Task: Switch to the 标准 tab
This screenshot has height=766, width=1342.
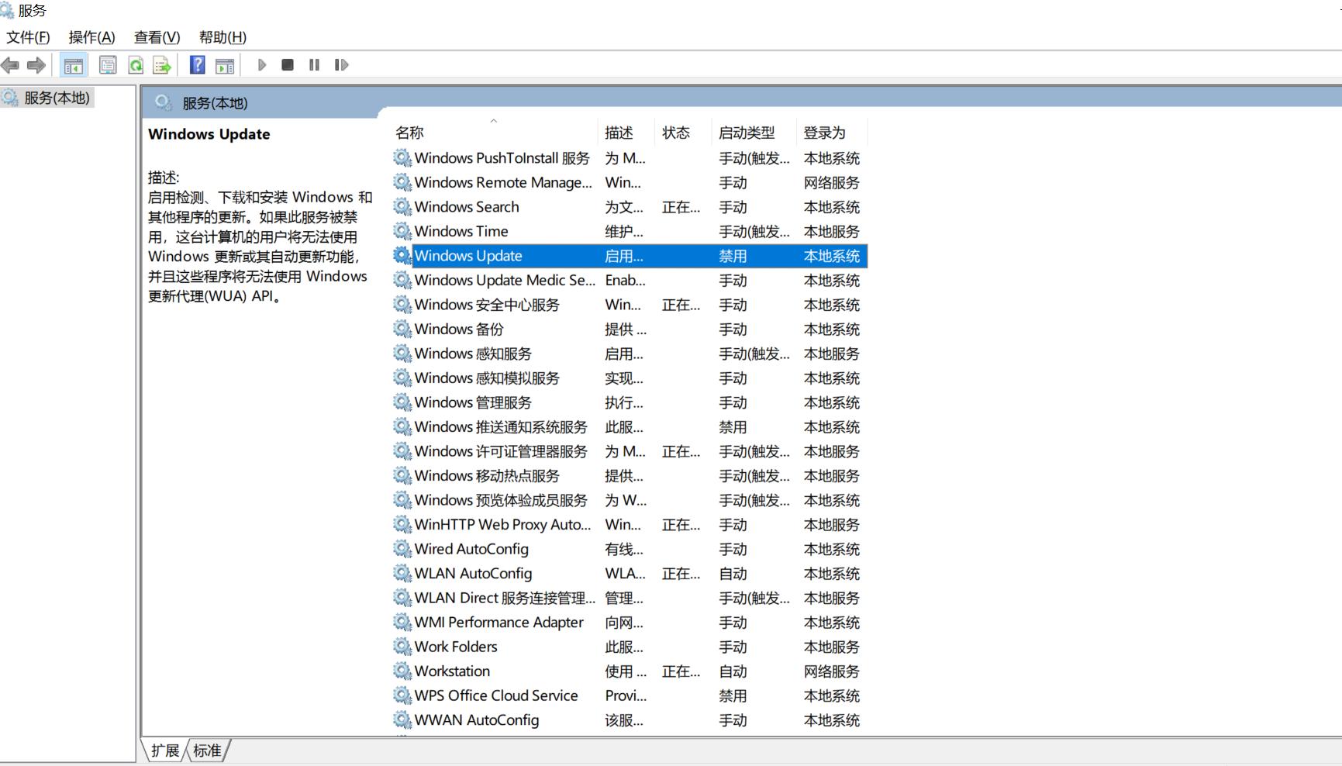Action: [206, 750]
